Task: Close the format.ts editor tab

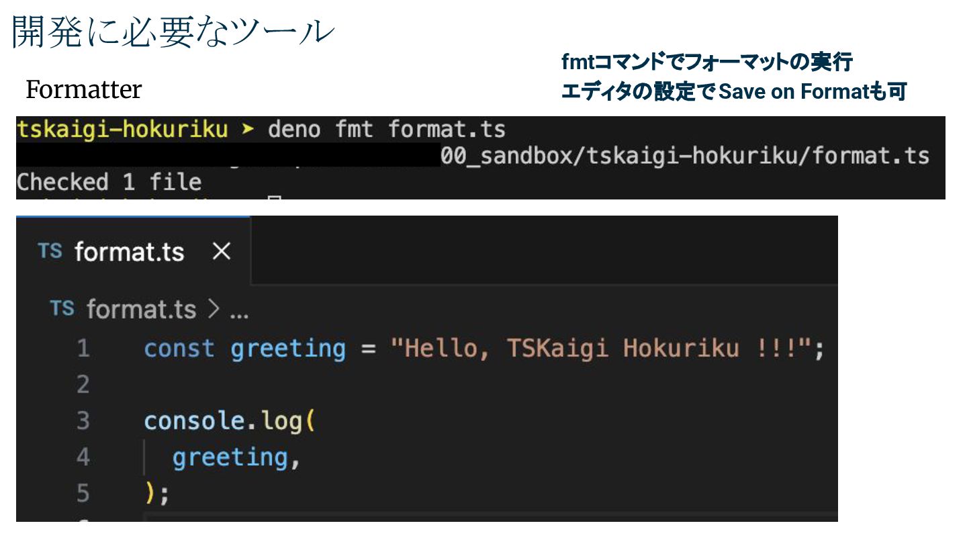Action: coord(221,252)
